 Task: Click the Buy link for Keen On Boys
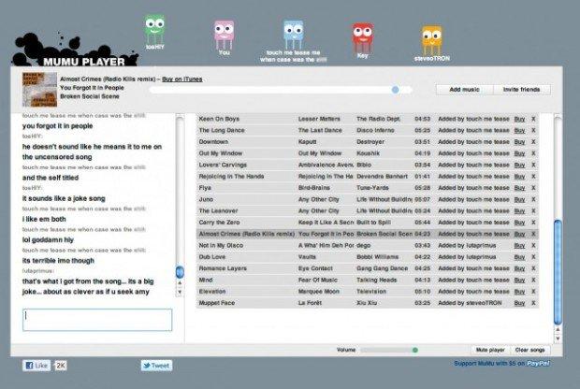pyautogui.click(x=519, y=119)
